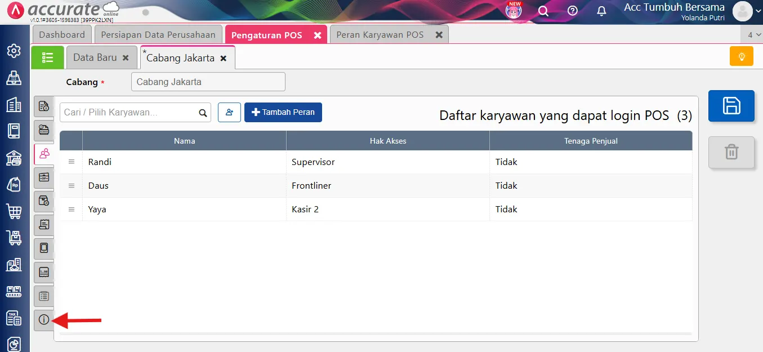Open the help question mark icon
This screenshot has width=763, height=352.
[573, 11]
